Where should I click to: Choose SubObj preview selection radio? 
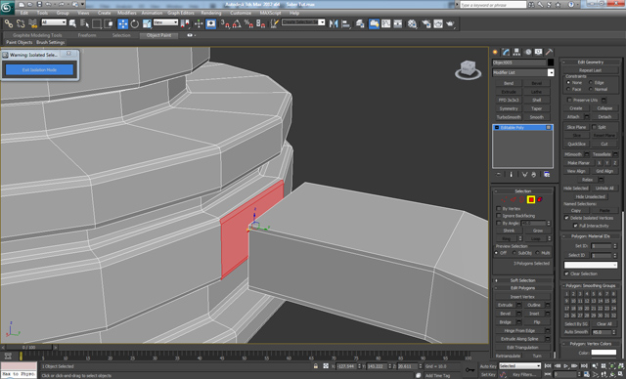[514, 253]
